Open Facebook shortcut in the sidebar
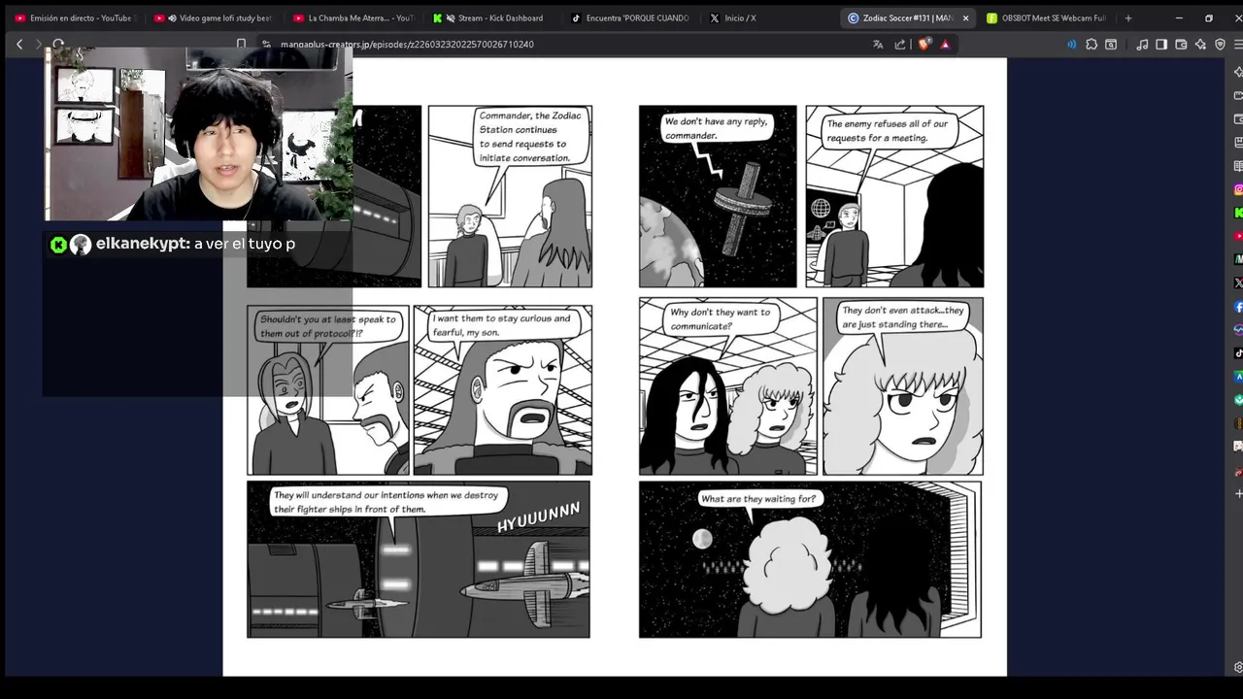 [1238, 306]
